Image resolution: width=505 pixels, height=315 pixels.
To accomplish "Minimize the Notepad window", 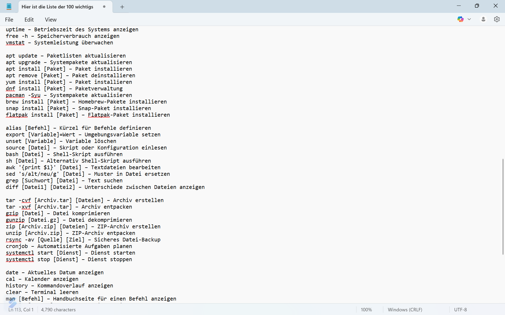I will point(459,6).
